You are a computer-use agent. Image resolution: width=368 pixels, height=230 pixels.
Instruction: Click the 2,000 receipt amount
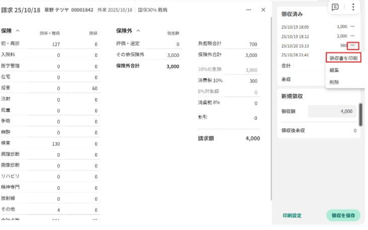click(x=342, y=36)
